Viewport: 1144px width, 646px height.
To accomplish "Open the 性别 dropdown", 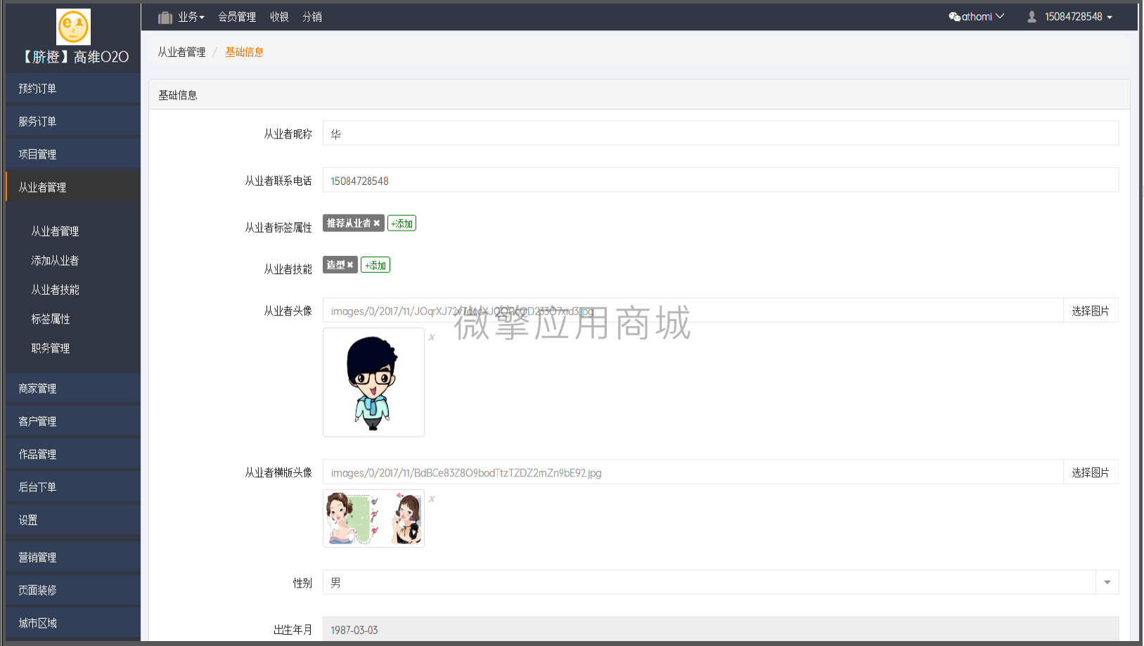I will [x=721, y=582].
